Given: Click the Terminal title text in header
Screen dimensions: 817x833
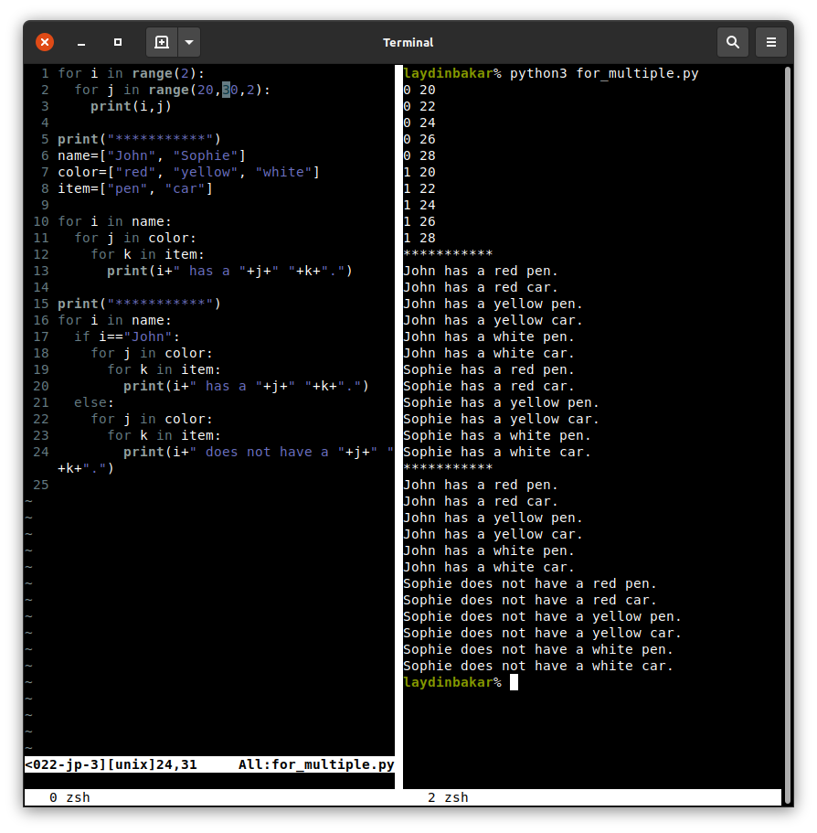Looking at the screenshot, I should coord(408,42).
